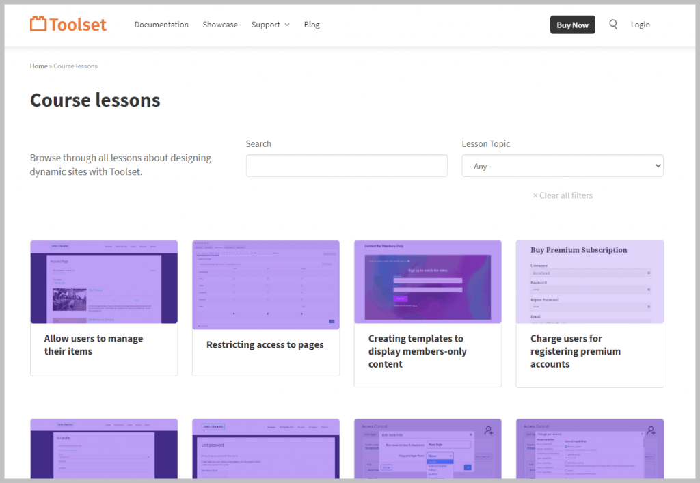Click the title Restricting access to pages
The image size is (700, 483).
click(x=265, y=345)
